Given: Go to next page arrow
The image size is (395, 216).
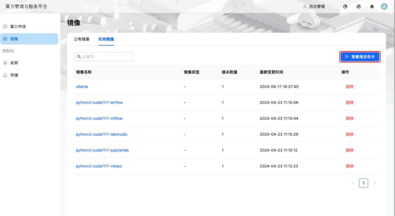Looking at the screenshot, I should point(375,183).
